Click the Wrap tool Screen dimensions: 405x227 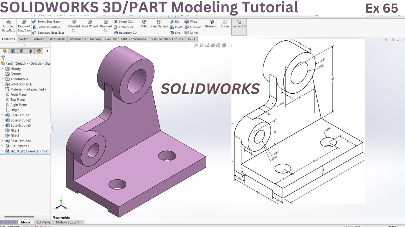point(191,21)
